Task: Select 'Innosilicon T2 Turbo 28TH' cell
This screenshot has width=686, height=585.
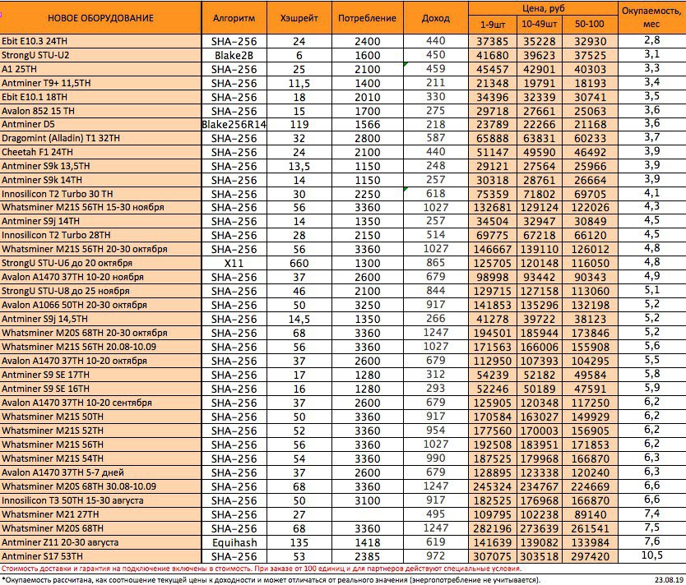Action: 100,235
